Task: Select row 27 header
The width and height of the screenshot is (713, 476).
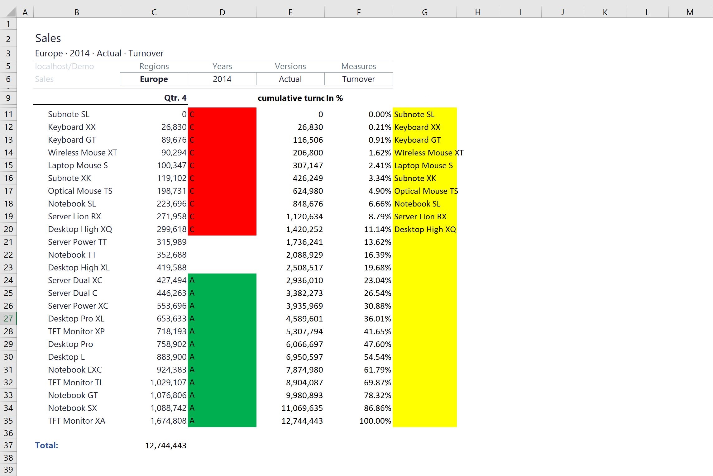Action: click(8, 319)
